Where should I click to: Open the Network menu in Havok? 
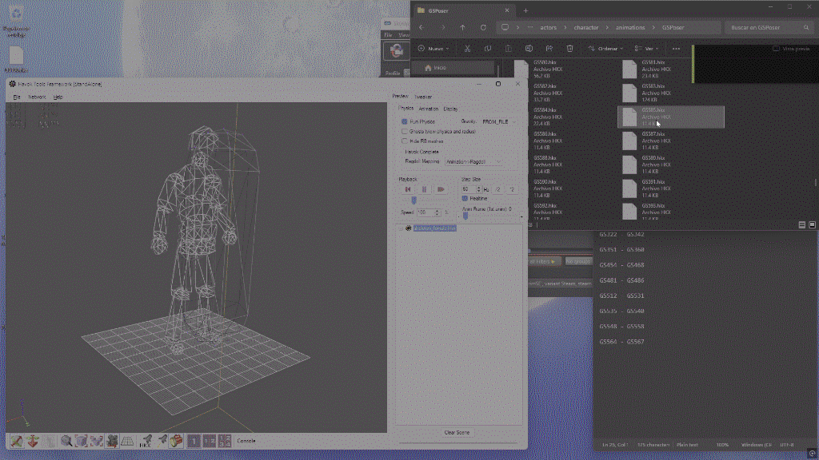click(37, 97)
